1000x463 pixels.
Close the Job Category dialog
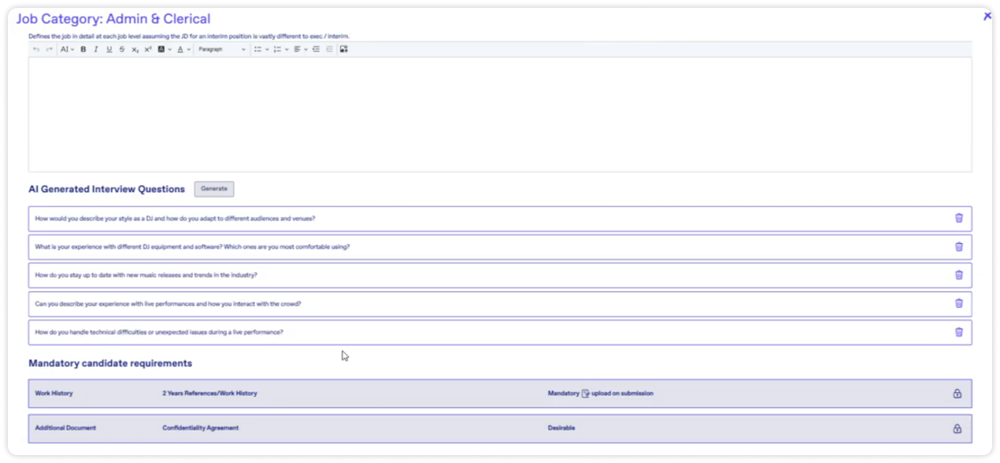(987, 16)
